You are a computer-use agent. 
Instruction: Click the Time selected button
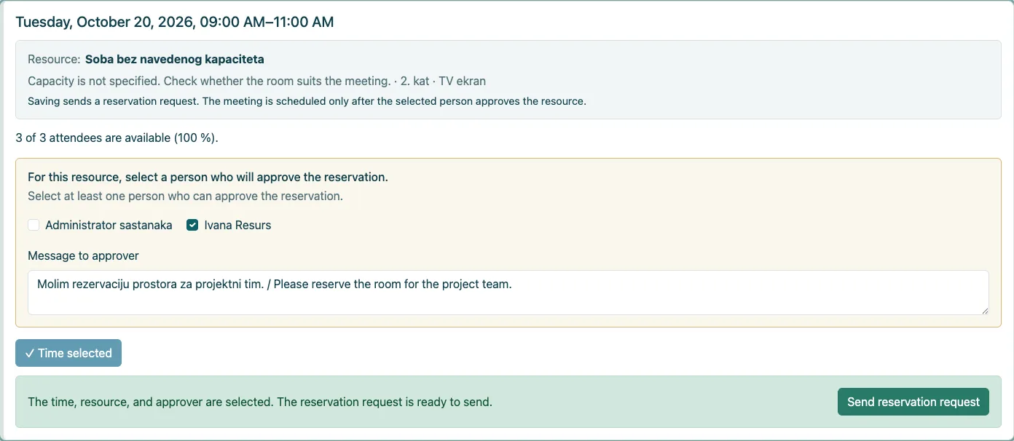(68, 353)
